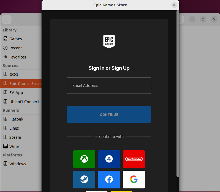
Task: Select the Windows platform
Action: coord(21,164)
